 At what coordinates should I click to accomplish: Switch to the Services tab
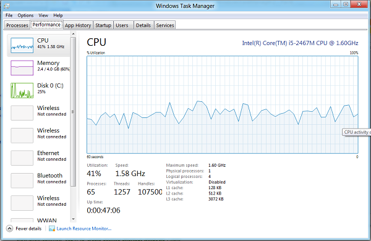[x=165, y=25]
